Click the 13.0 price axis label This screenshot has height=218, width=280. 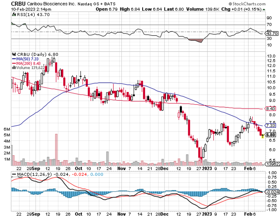click(x=271, y=56)
